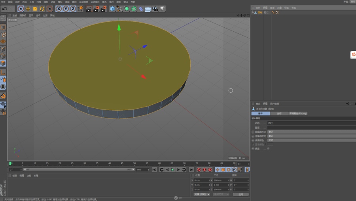Open the 创建 menu in menu bar
356x201 pixels.
17,2
